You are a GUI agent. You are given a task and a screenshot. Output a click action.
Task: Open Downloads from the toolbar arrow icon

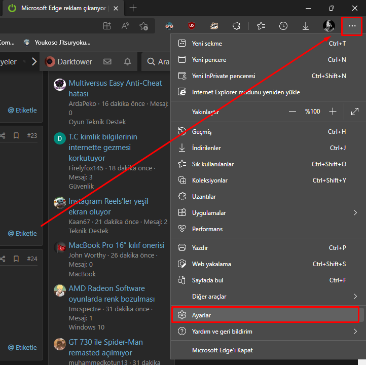click(x=306, y=26)
